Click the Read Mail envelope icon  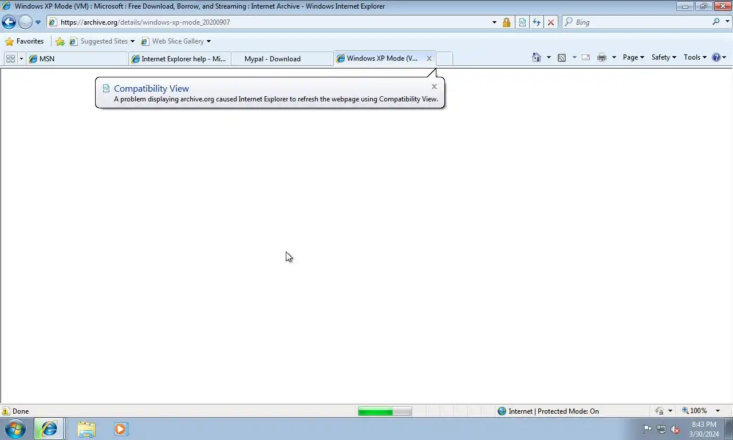(x=586, y=57)
